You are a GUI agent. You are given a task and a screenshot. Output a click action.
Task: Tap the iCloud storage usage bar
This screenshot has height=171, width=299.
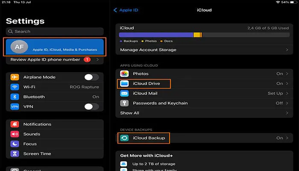[x=204, y=35]
